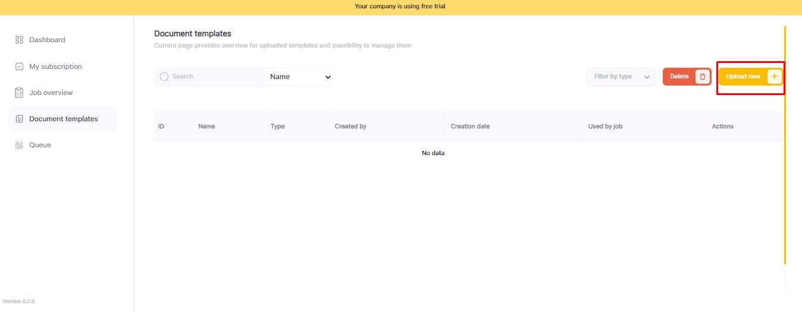
Task: Click the trash can icon on Delete
Action: click(703, 77)
